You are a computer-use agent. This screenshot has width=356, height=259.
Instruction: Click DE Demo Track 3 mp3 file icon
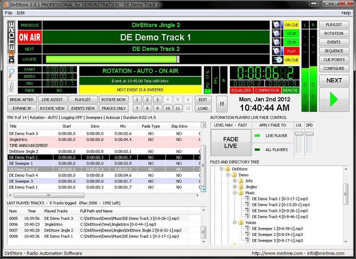247,211
